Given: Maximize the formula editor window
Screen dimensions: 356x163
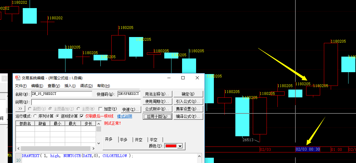Looking at the screenshot, I should pos(183,78).
